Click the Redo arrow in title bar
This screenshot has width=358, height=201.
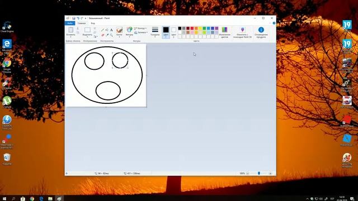click(x=82, y=18)
